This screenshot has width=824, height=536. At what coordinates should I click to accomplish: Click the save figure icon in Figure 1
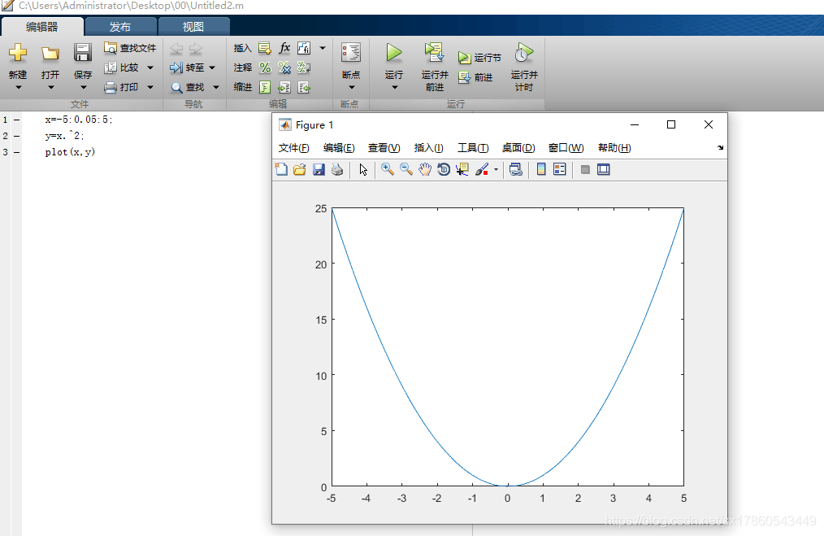click(319, 169)
